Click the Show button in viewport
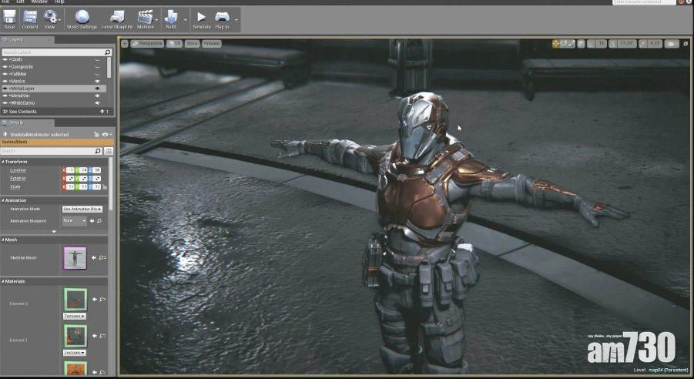Image resolution: width=694 pixels, height=379 pixels. point(193,44)
